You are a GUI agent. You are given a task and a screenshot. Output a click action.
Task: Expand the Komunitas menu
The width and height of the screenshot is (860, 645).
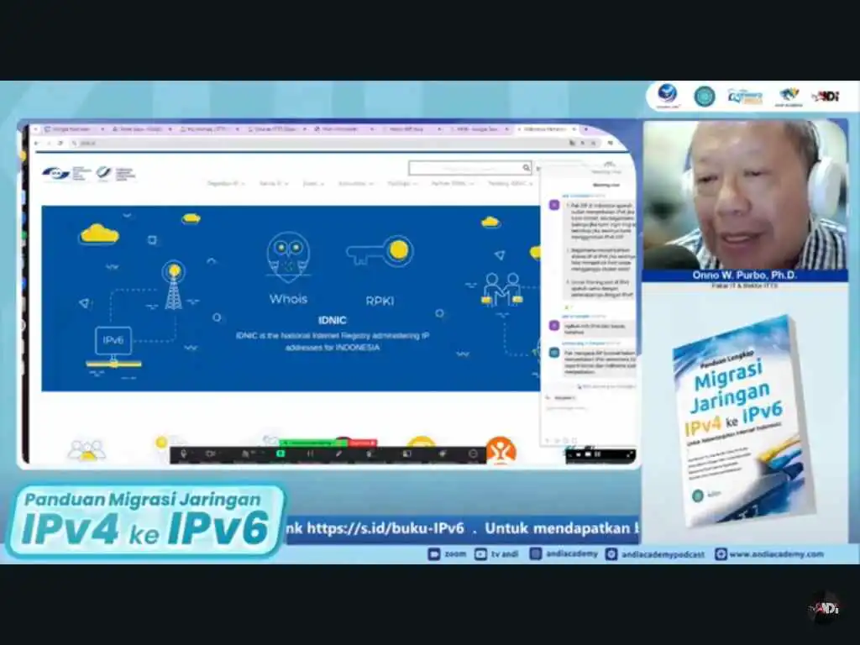coord(356,184)
